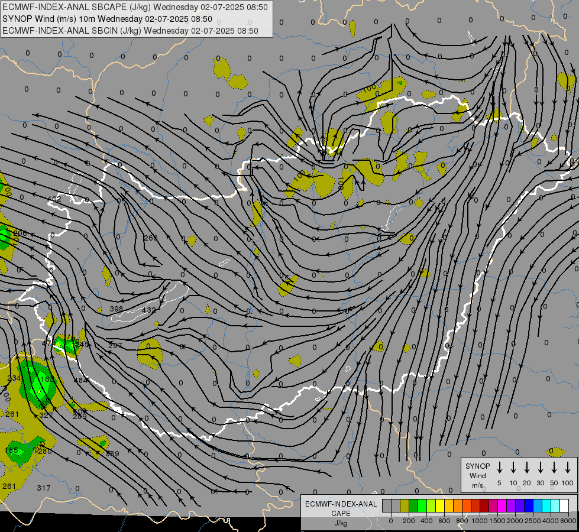Click the 100 m/s wind arrow in legend
Viewport: 579px width, 532px height.
(568, 468)
